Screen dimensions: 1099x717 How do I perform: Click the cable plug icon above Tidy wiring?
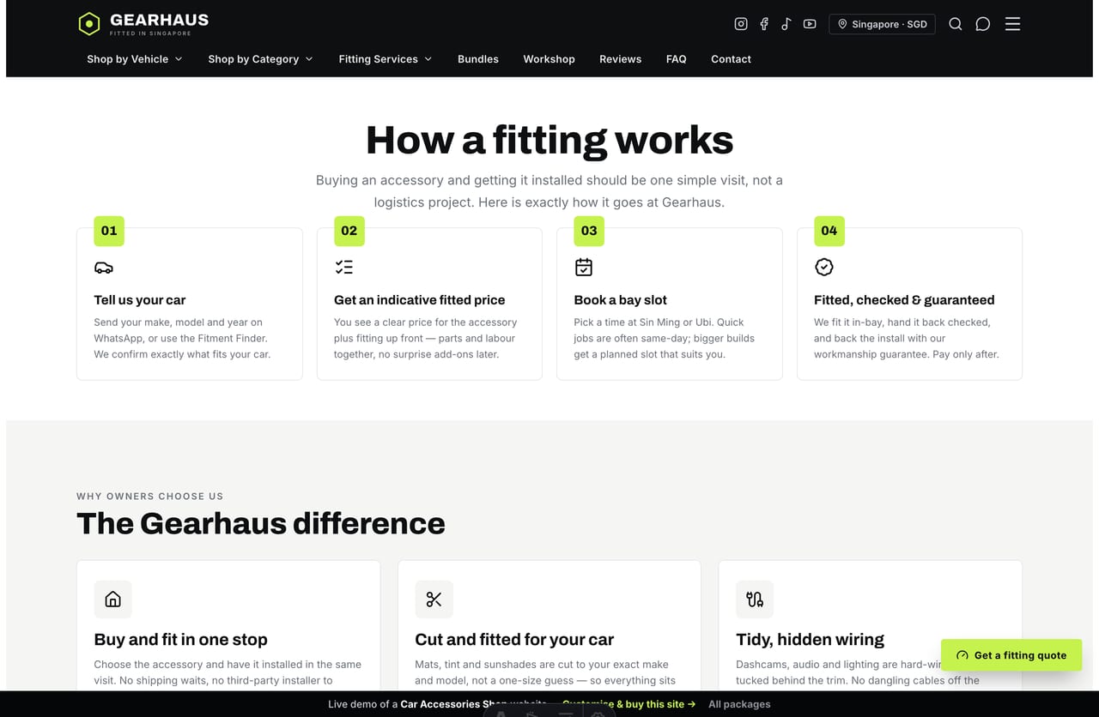tap(755, 600)
